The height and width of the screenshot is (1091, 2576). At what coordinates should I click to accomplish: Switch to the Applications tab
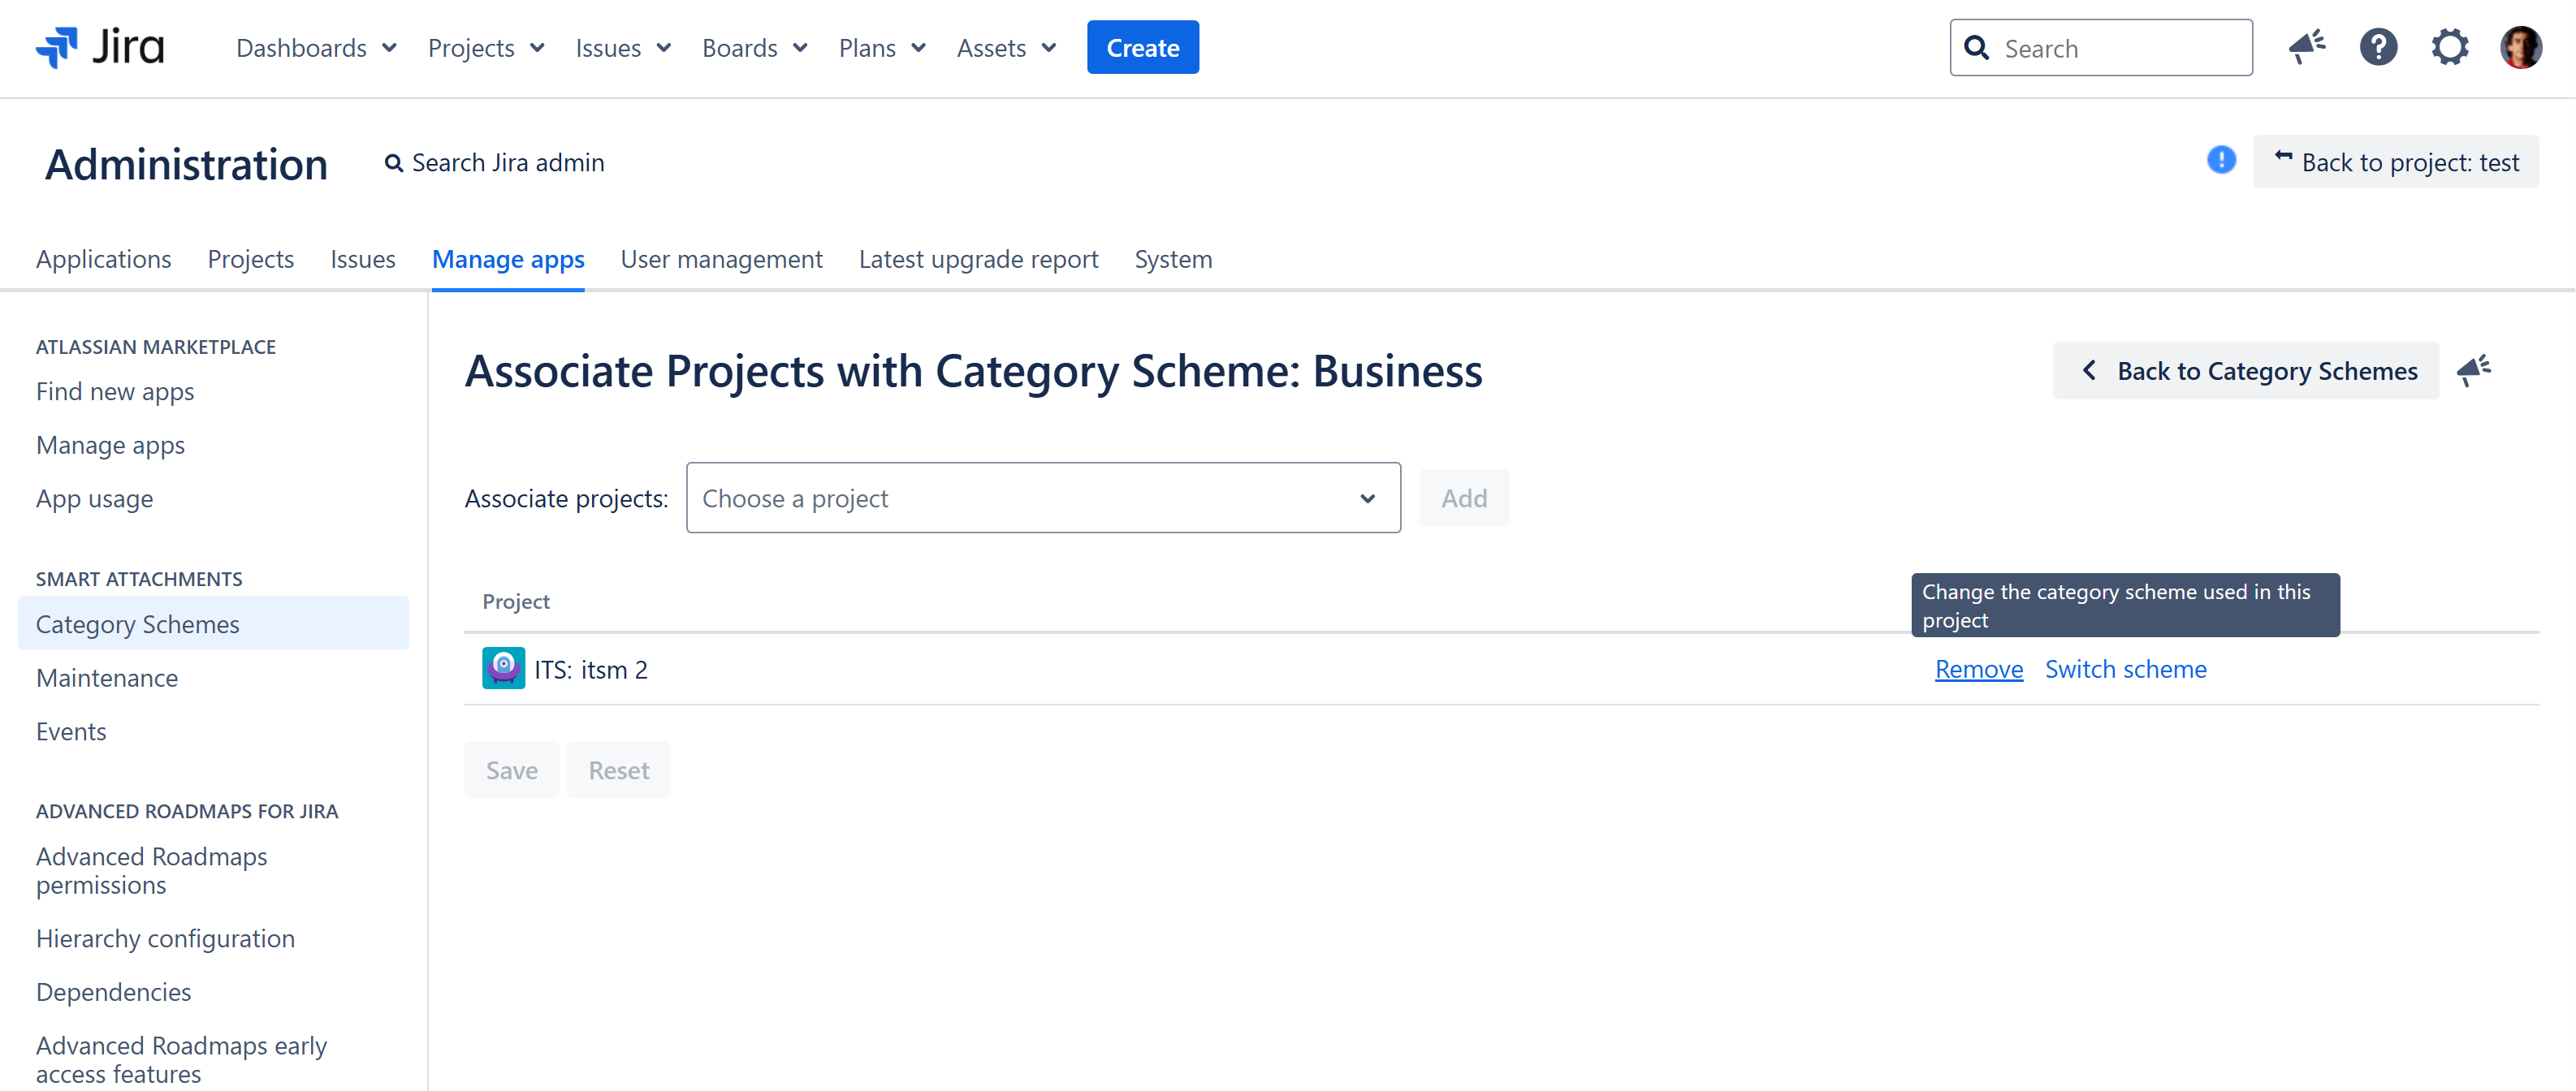(104, 260)
